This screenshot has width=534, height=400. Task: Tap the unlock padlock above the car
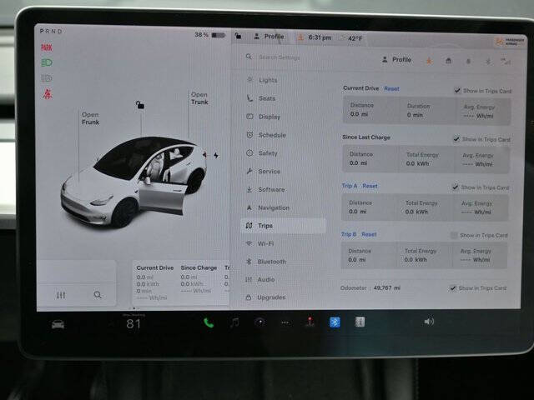point(139,105)
